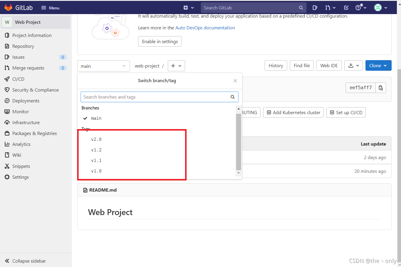Click the Repository icon in sidebar
This screenshot has width=401, height=267.
pyautogui.click(x=7, y=46)
